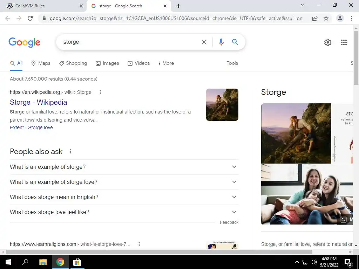Open Microsoft Store from taskbar
Image resolution: width=359 pixels, height=269 pixels.
click(77, 262)
